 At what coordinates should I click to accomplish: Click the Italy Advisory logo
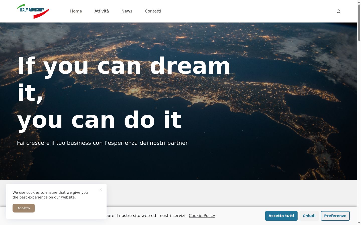point(33,11)
